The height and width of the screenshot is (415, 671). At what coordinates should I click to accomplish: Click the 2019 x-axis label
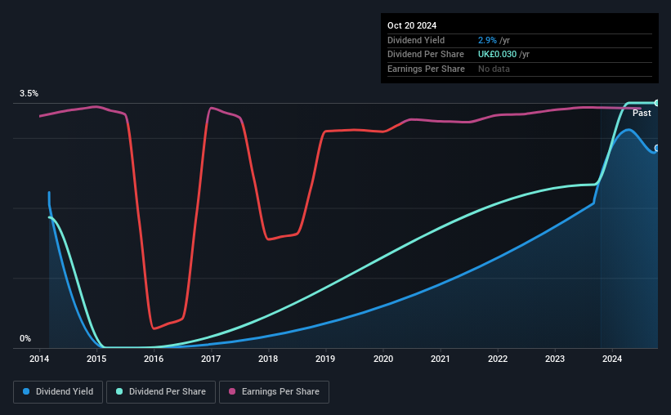point(325,359)
